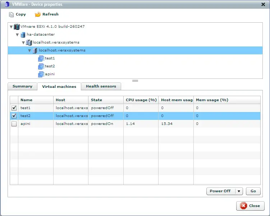
Task: Select test2 in the device tree
Action: 50,66
